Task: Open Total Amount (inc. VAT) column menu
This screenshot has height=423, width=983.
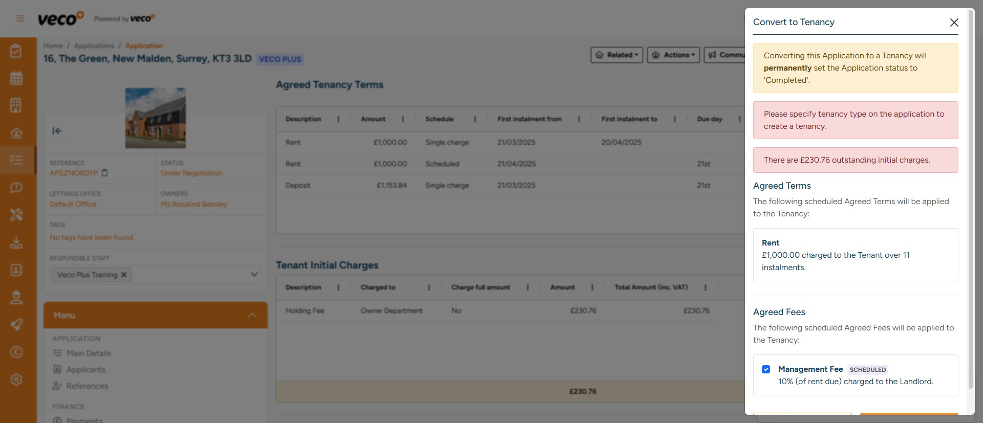Action: click(x=706, y=287)
